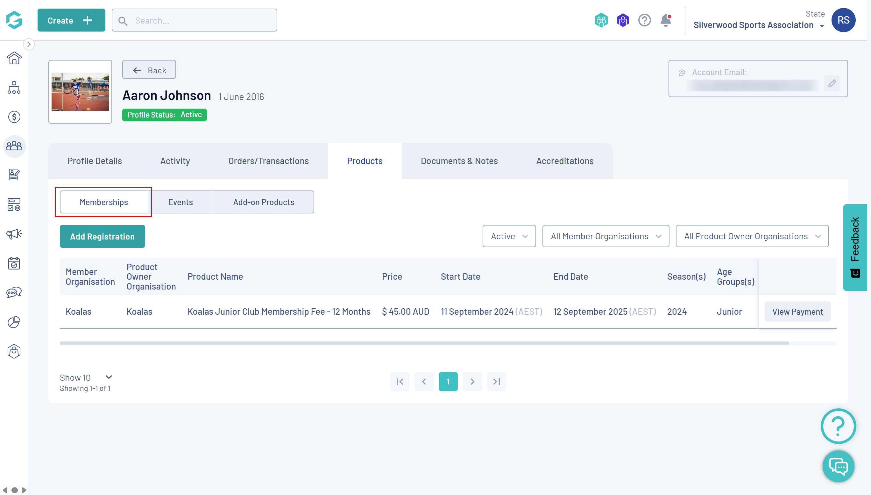Click the Add Registration button
871x495 pixels.
click(102, 237)
